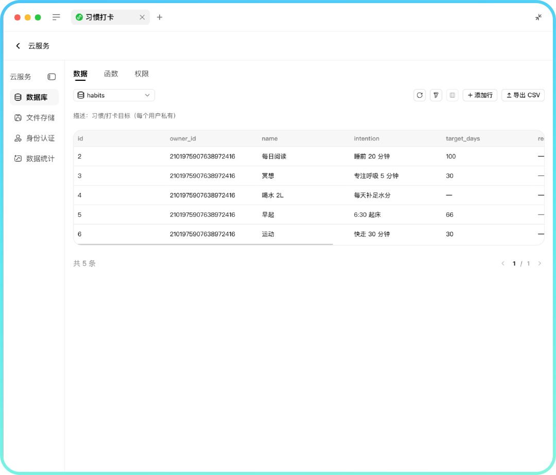The width and height of the screenshot is (556, 475).
Task: Click the 睡前 20 分钟 intention cell
Action: click(372, 156)
